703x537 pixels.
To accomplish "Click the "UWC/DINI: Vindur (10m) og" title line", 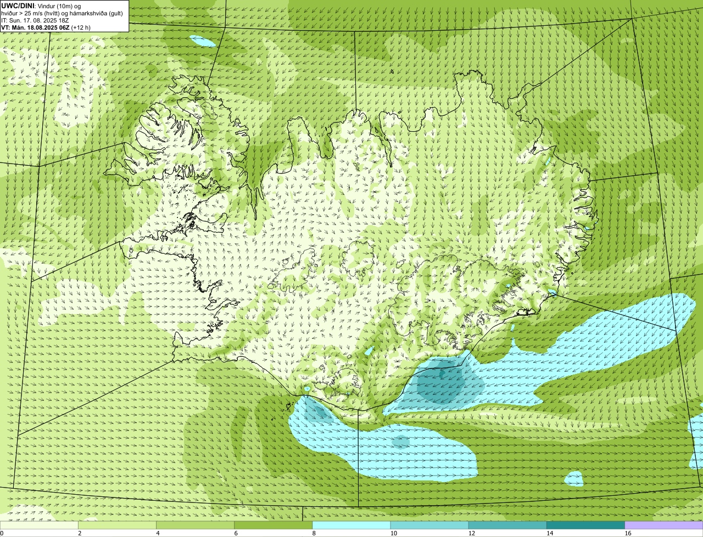I will pyautogui.click(x=41, y=5).
